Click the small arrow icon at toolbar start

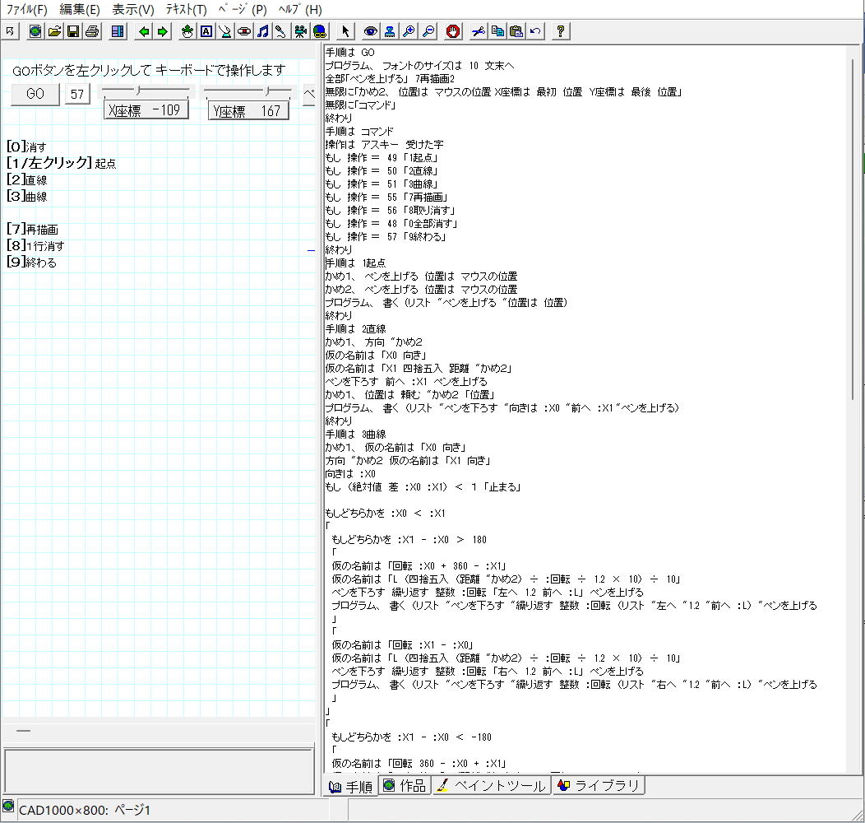(x=10, y=31)
